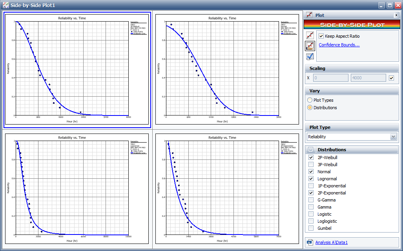
Task: Toggle the X scaling auto checkbox
Action: (x=391, y=78)
